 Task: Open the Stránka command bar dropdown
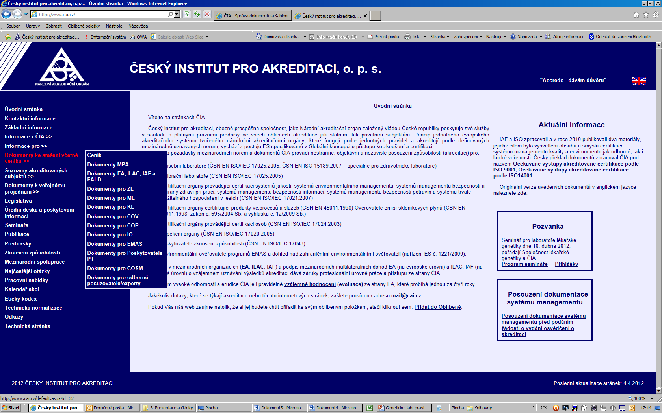[x=440, y=37]
